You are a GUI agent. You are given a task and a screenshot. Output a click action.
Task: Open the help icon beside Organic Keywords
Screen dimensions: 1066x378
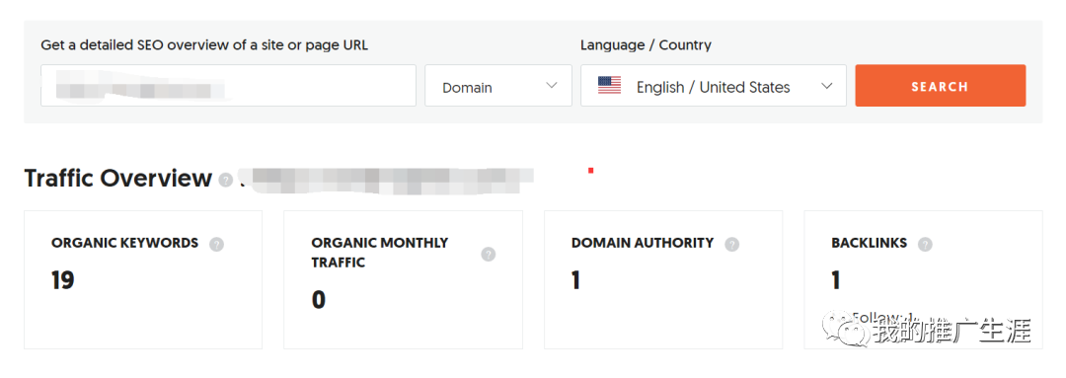point(216,244)
